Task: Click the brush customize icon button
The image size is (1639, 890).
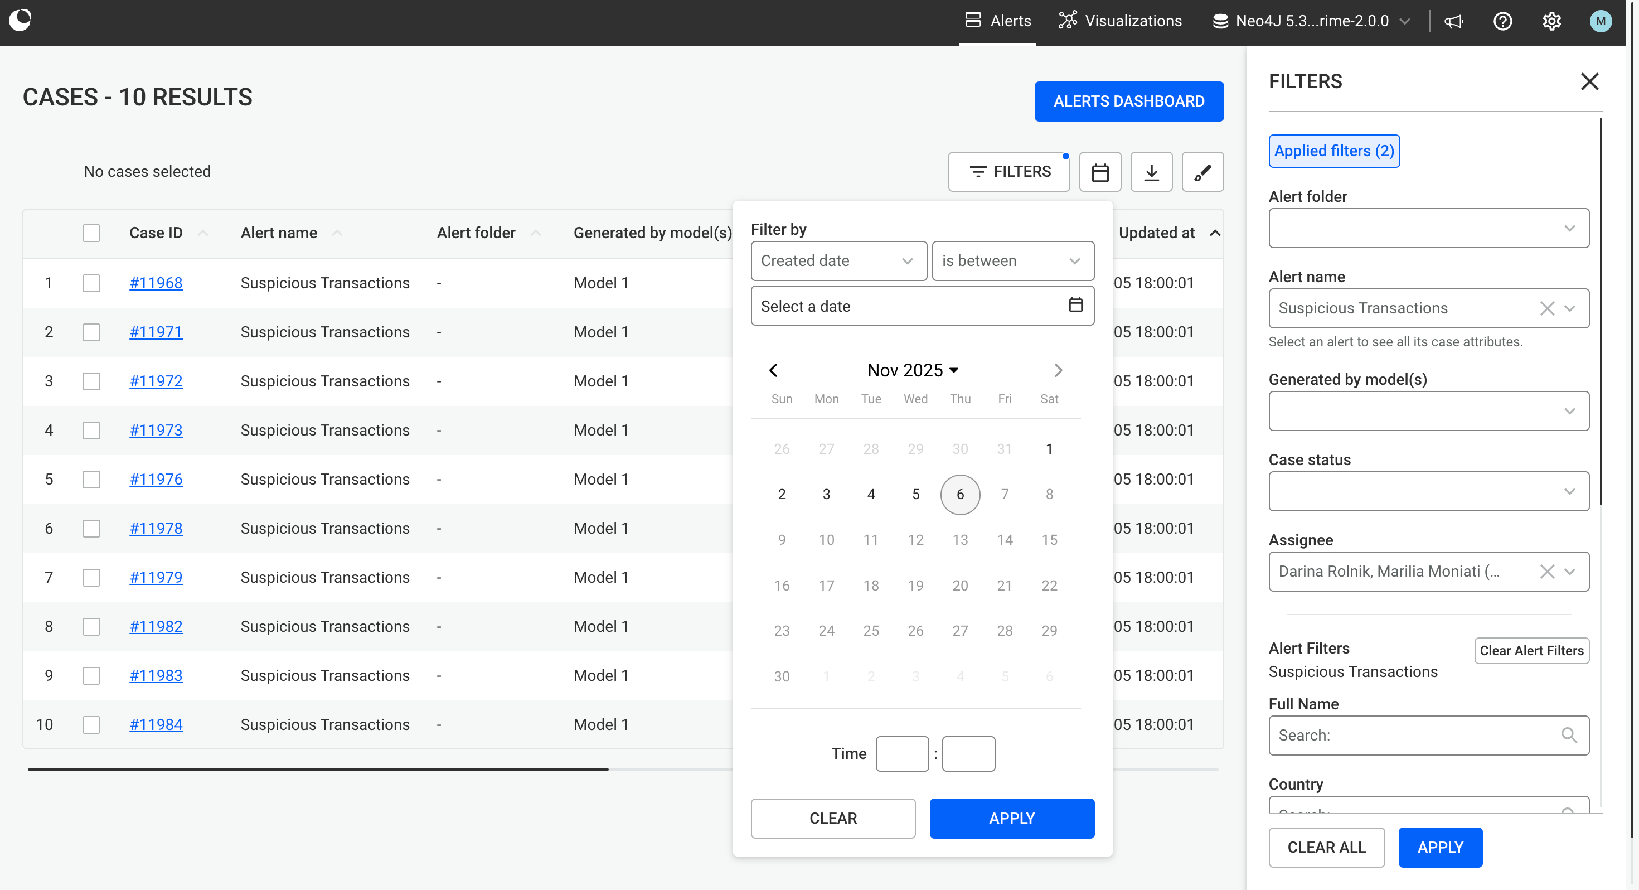Action: tap(1202, 172)
